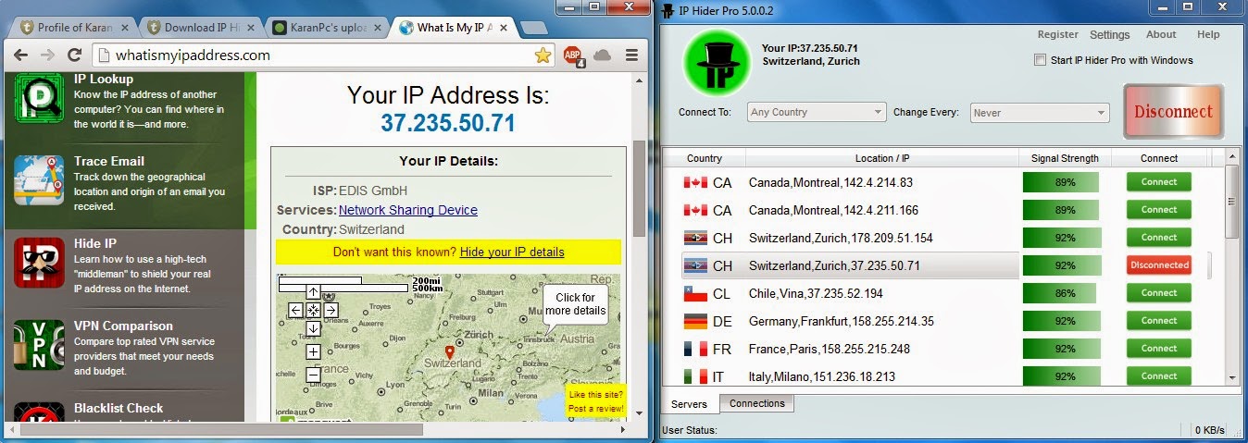This screenshot has height=443, width=1248.
Task: Switch to the KaranPc's uploads tab
Action: [x=324, y=28]
